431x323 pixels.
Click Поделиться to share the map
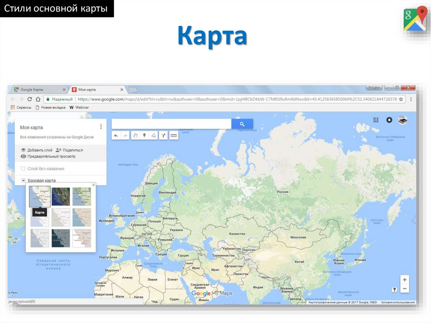69,150
